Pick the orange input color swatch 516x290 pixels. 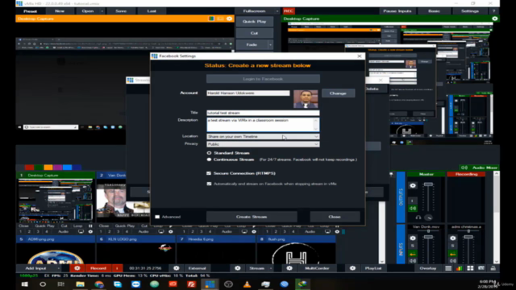coord(48,168)
